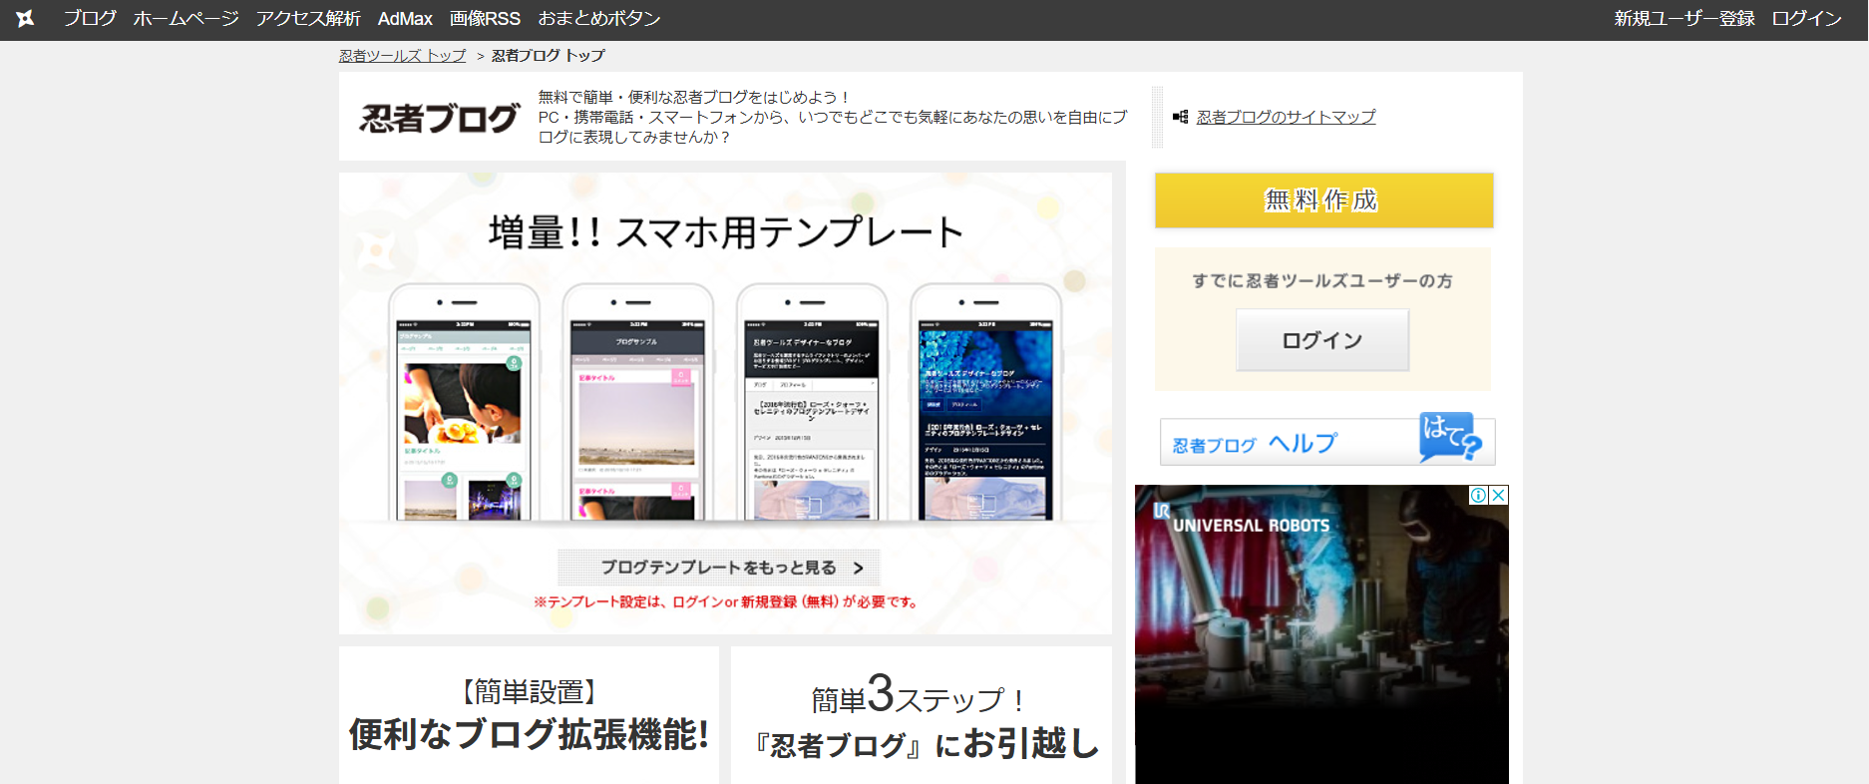Screen dimensions: 1869x784
Task: Click the sitemap icon beside 忍者ブログのサイトマップ
Action: 1181,117
